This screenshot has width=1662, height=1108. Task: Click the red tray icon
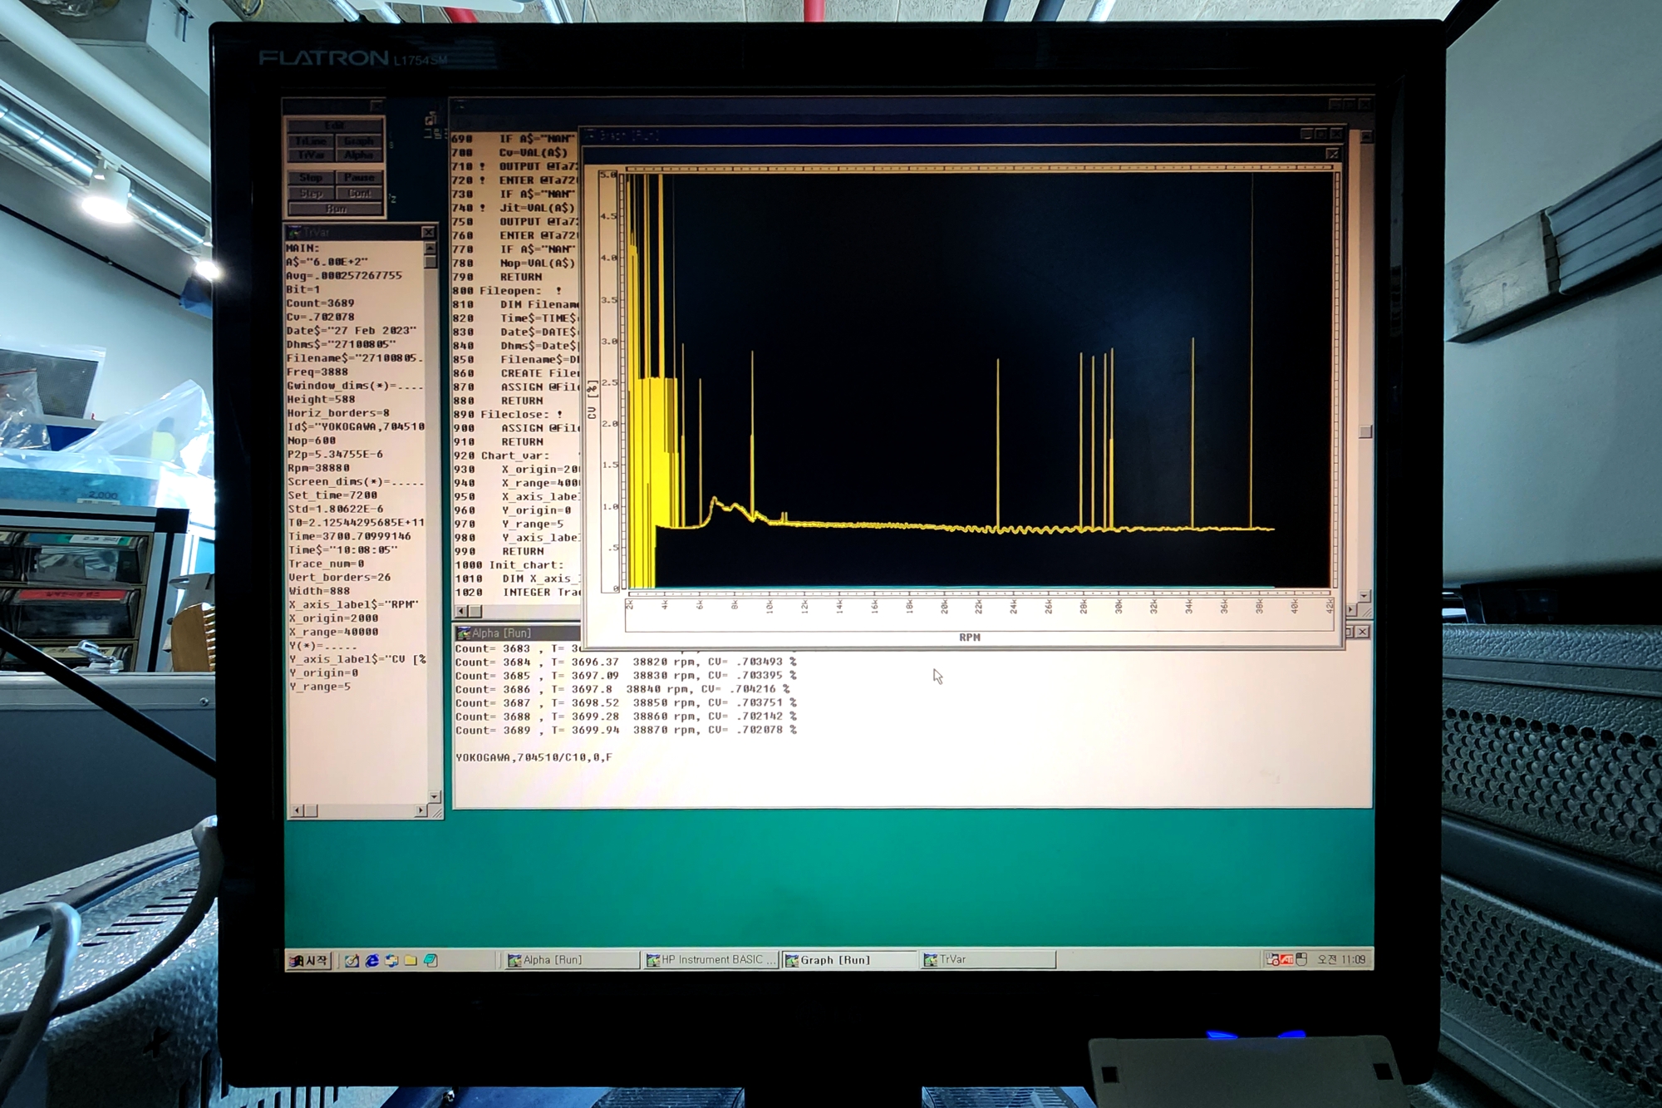click(x=1286, y=959)
